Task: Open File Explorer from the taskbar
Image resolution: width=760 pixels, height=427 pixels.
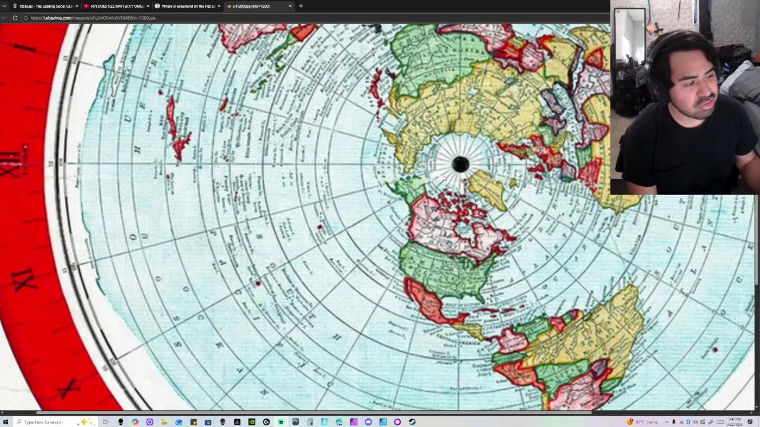Action: coord(164,422)
